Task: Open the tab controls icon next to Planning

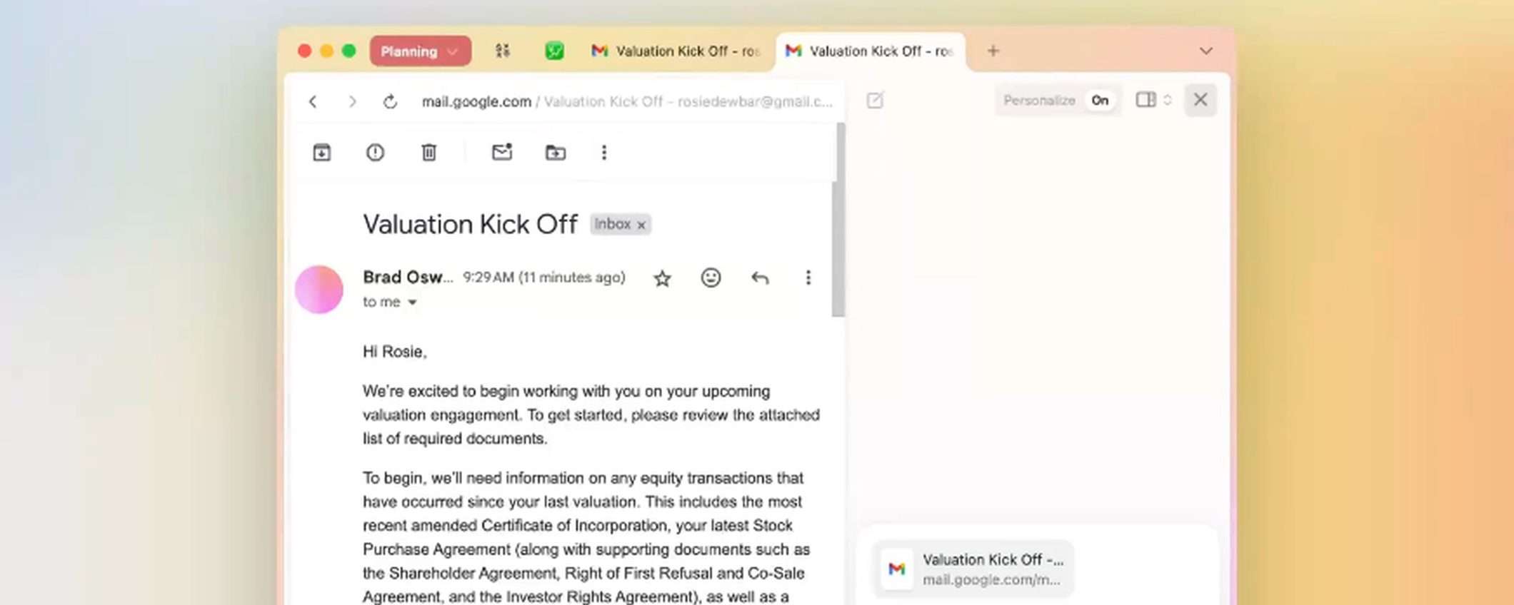Action: click(x=503, y=51)
